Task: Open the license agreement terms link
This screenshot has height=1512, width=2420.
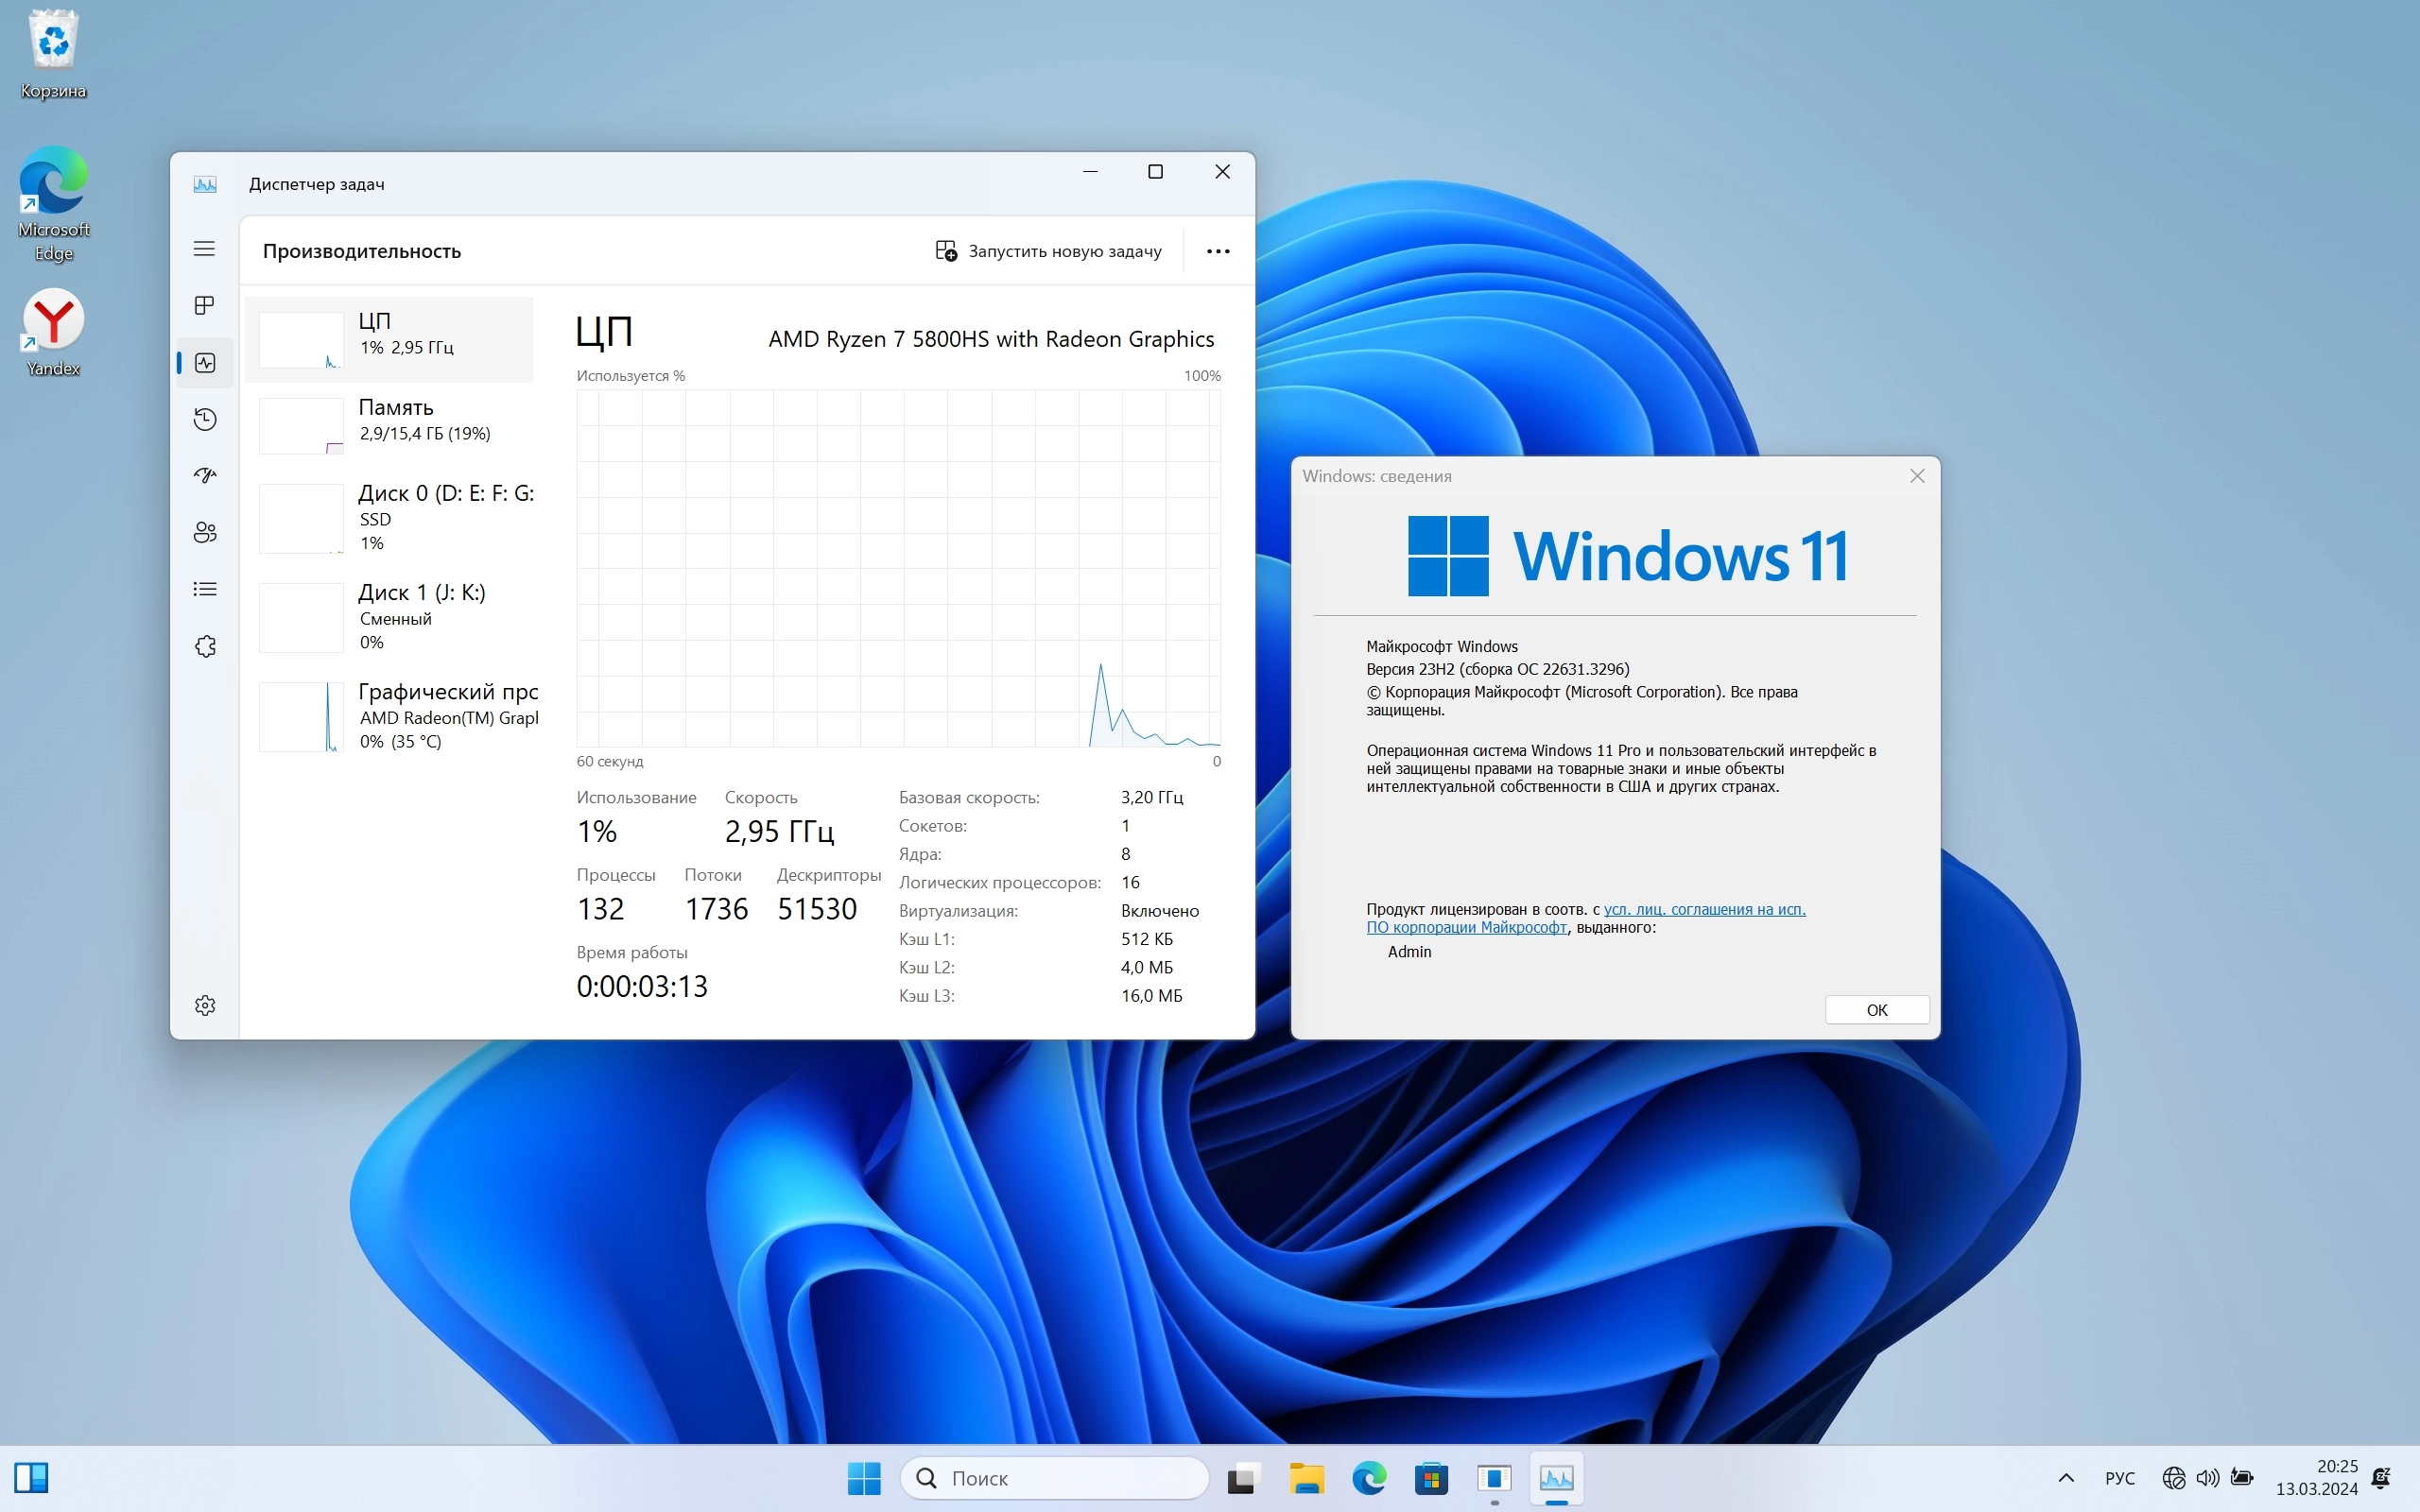Action: (1704, 909)
